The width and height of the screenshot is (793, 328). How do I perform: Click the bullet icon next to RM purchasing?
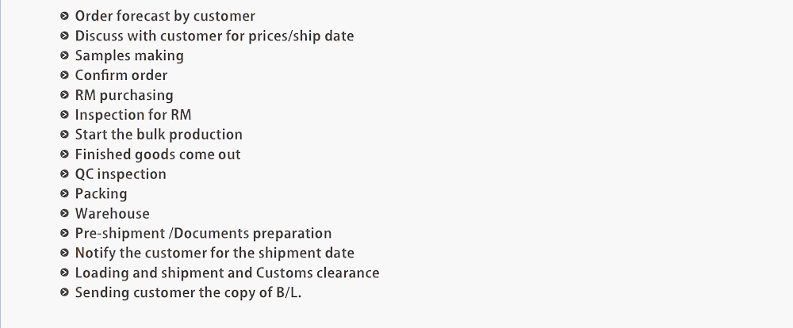pos(64,95)
